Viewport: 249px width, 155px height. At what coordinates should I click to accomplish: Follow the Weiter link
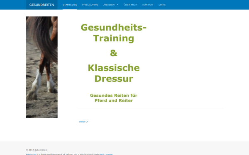[x=83, y=122]
